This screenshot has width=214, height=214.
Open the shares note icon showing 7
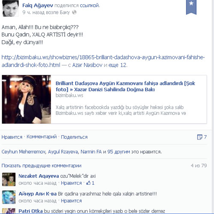199,137
